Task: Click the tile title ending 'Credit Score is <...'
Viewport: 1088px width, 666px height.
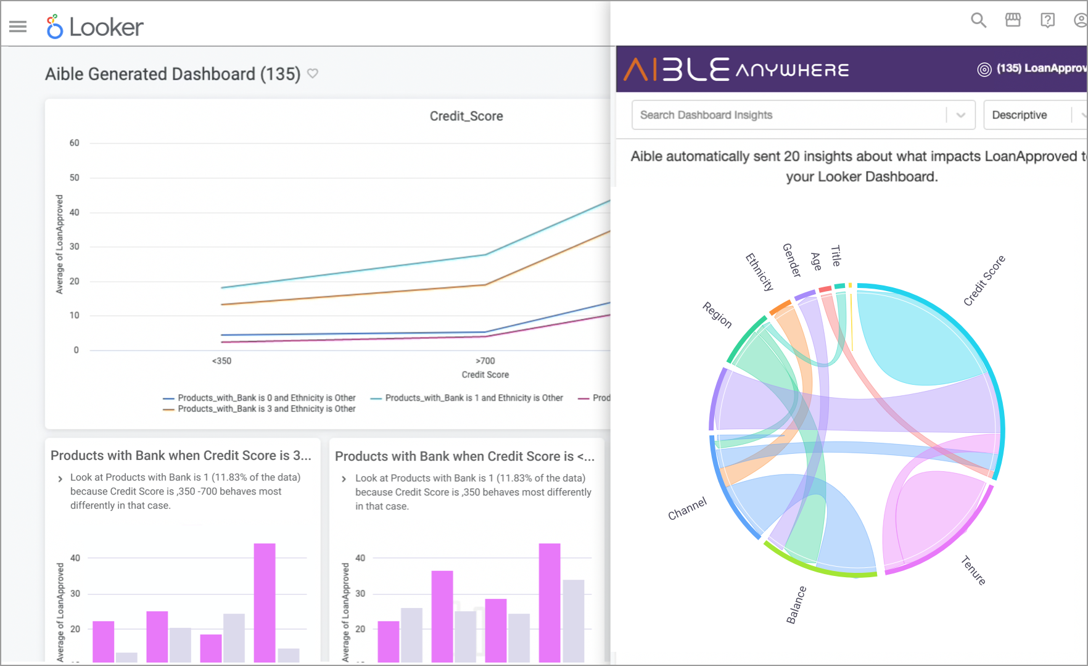Action: (x=465, y=456)
